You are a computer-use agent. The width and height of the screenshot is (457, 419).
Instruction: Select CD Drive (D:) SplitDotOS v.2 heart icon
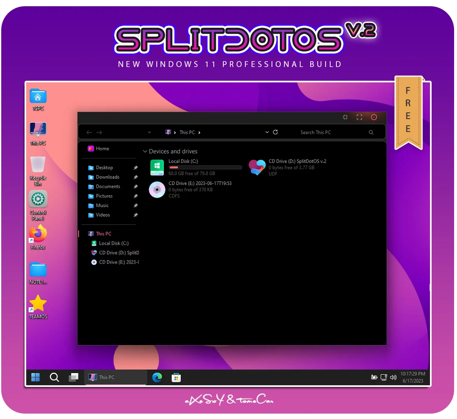click(257, 167)
